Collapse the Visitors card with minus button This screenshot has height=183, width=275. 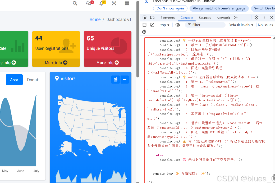(125, 80)
